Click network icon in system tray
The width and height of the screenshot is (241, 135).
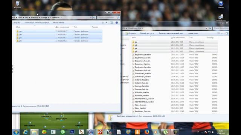point(209,132)
